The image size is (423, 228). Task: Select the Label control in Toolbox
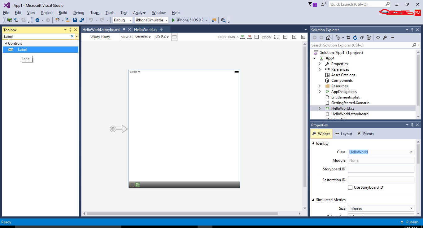(41, 50)
